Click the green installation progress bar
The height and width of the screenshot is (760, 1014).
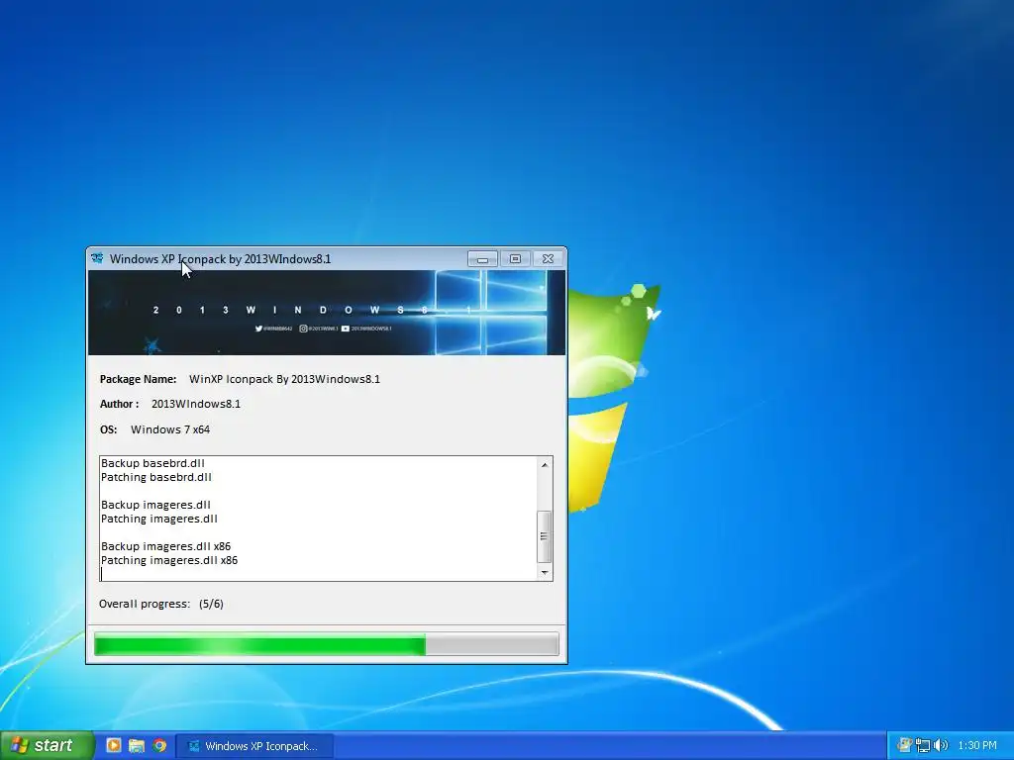327,644
